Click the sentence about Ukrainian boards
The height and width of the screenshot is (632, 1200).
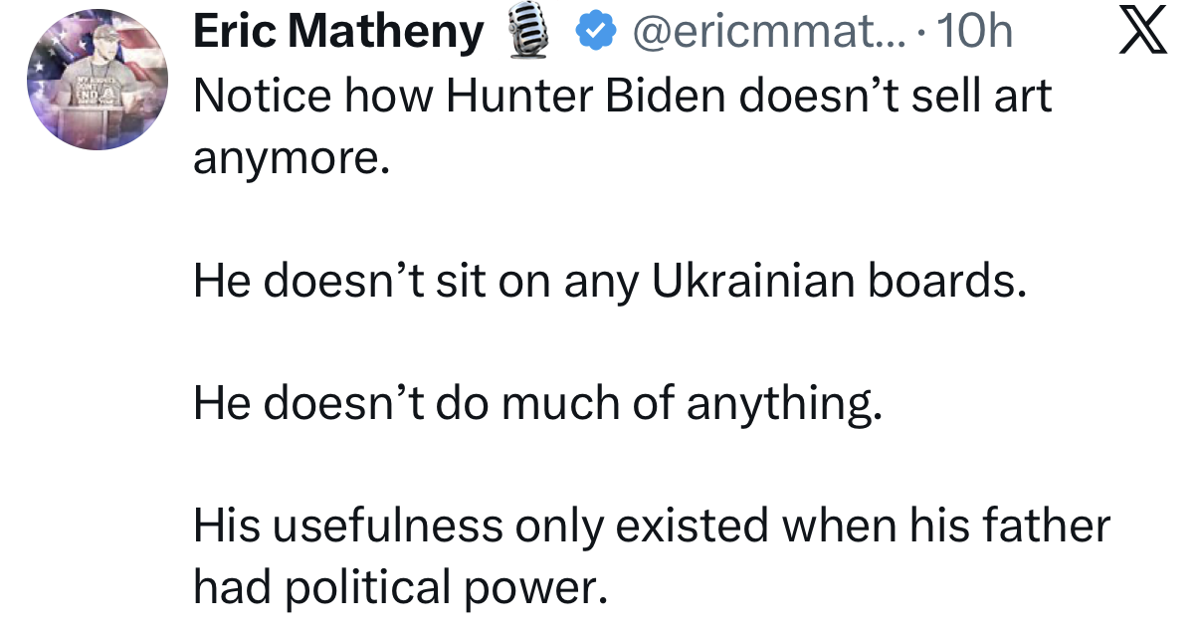609,284
